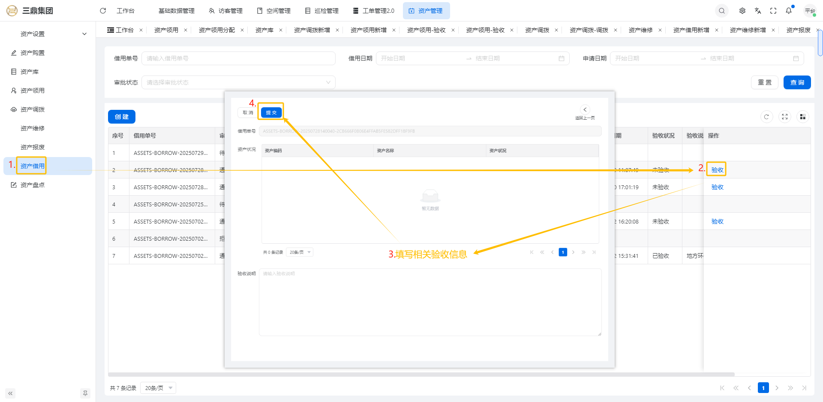Open the column settings grid icon
The width and height of the screenshot is (823, 402).
(802, 117)
